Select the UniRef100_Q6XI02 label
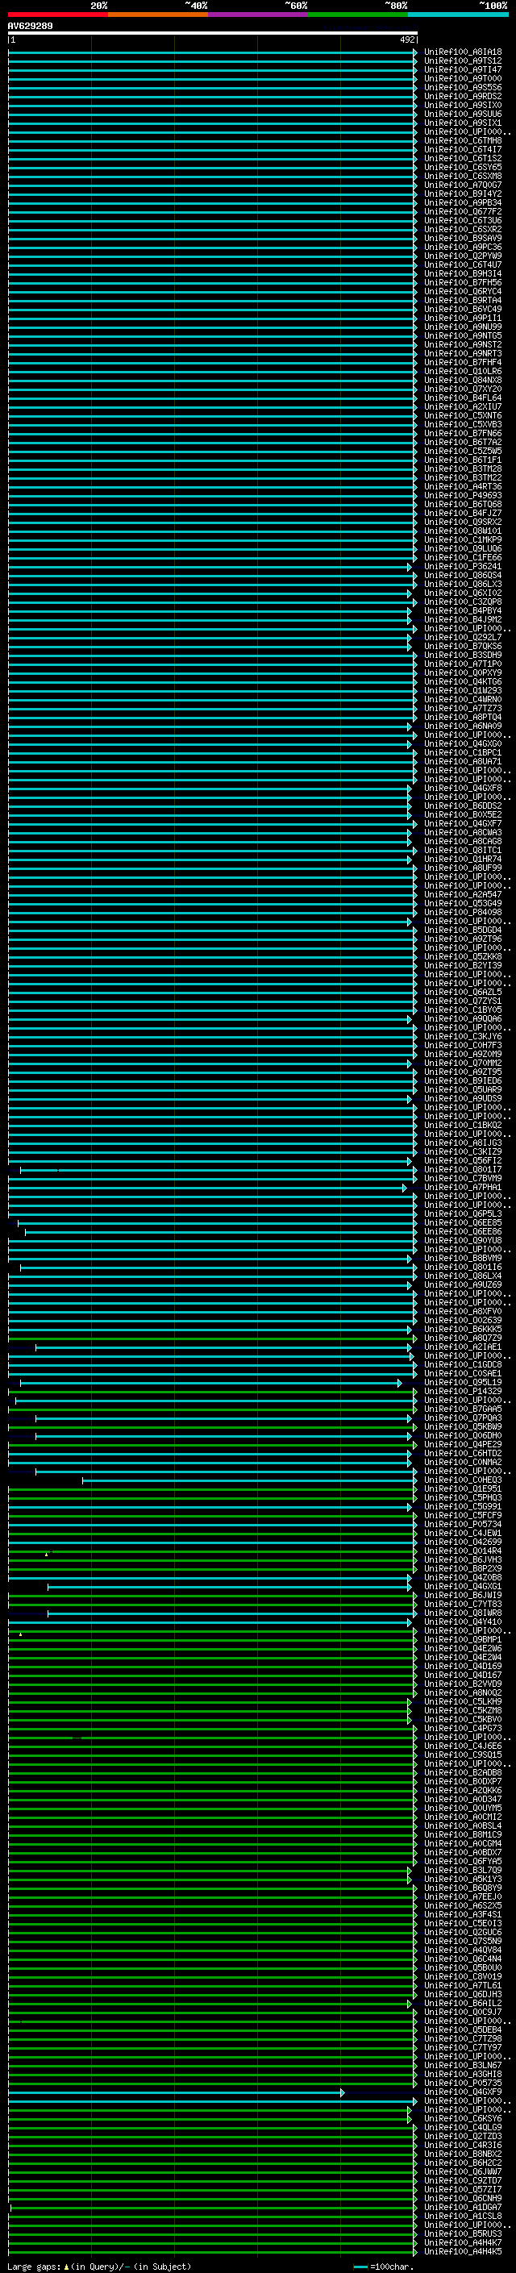This screenshot has height=2273, width=516. (463, 593)
